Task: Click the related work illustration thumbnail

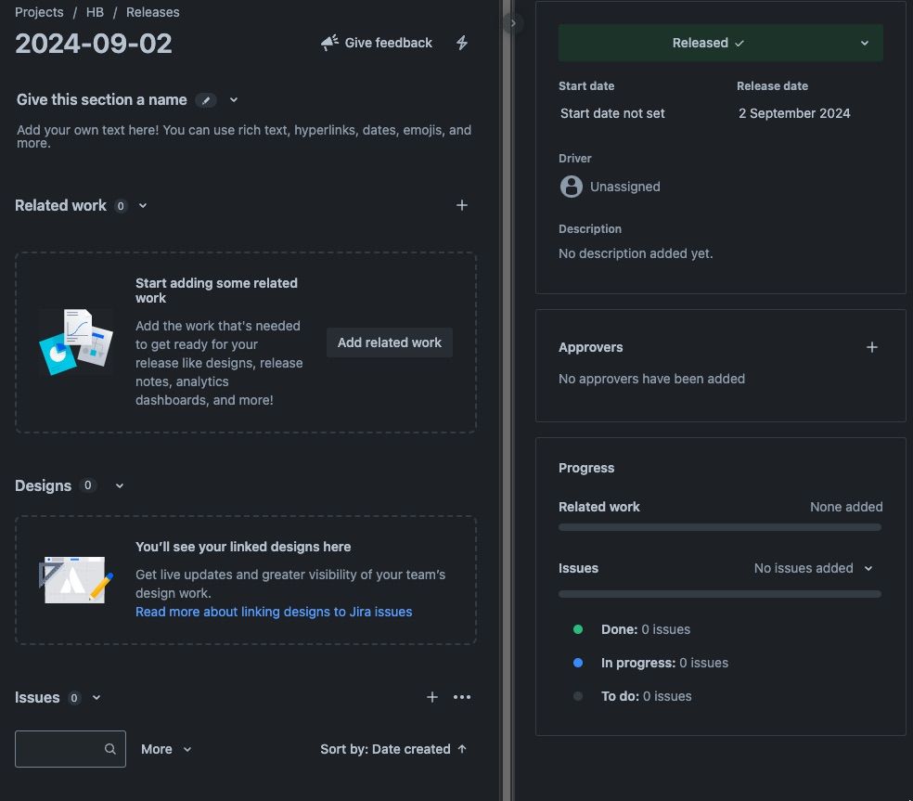Action: [76, 342]
